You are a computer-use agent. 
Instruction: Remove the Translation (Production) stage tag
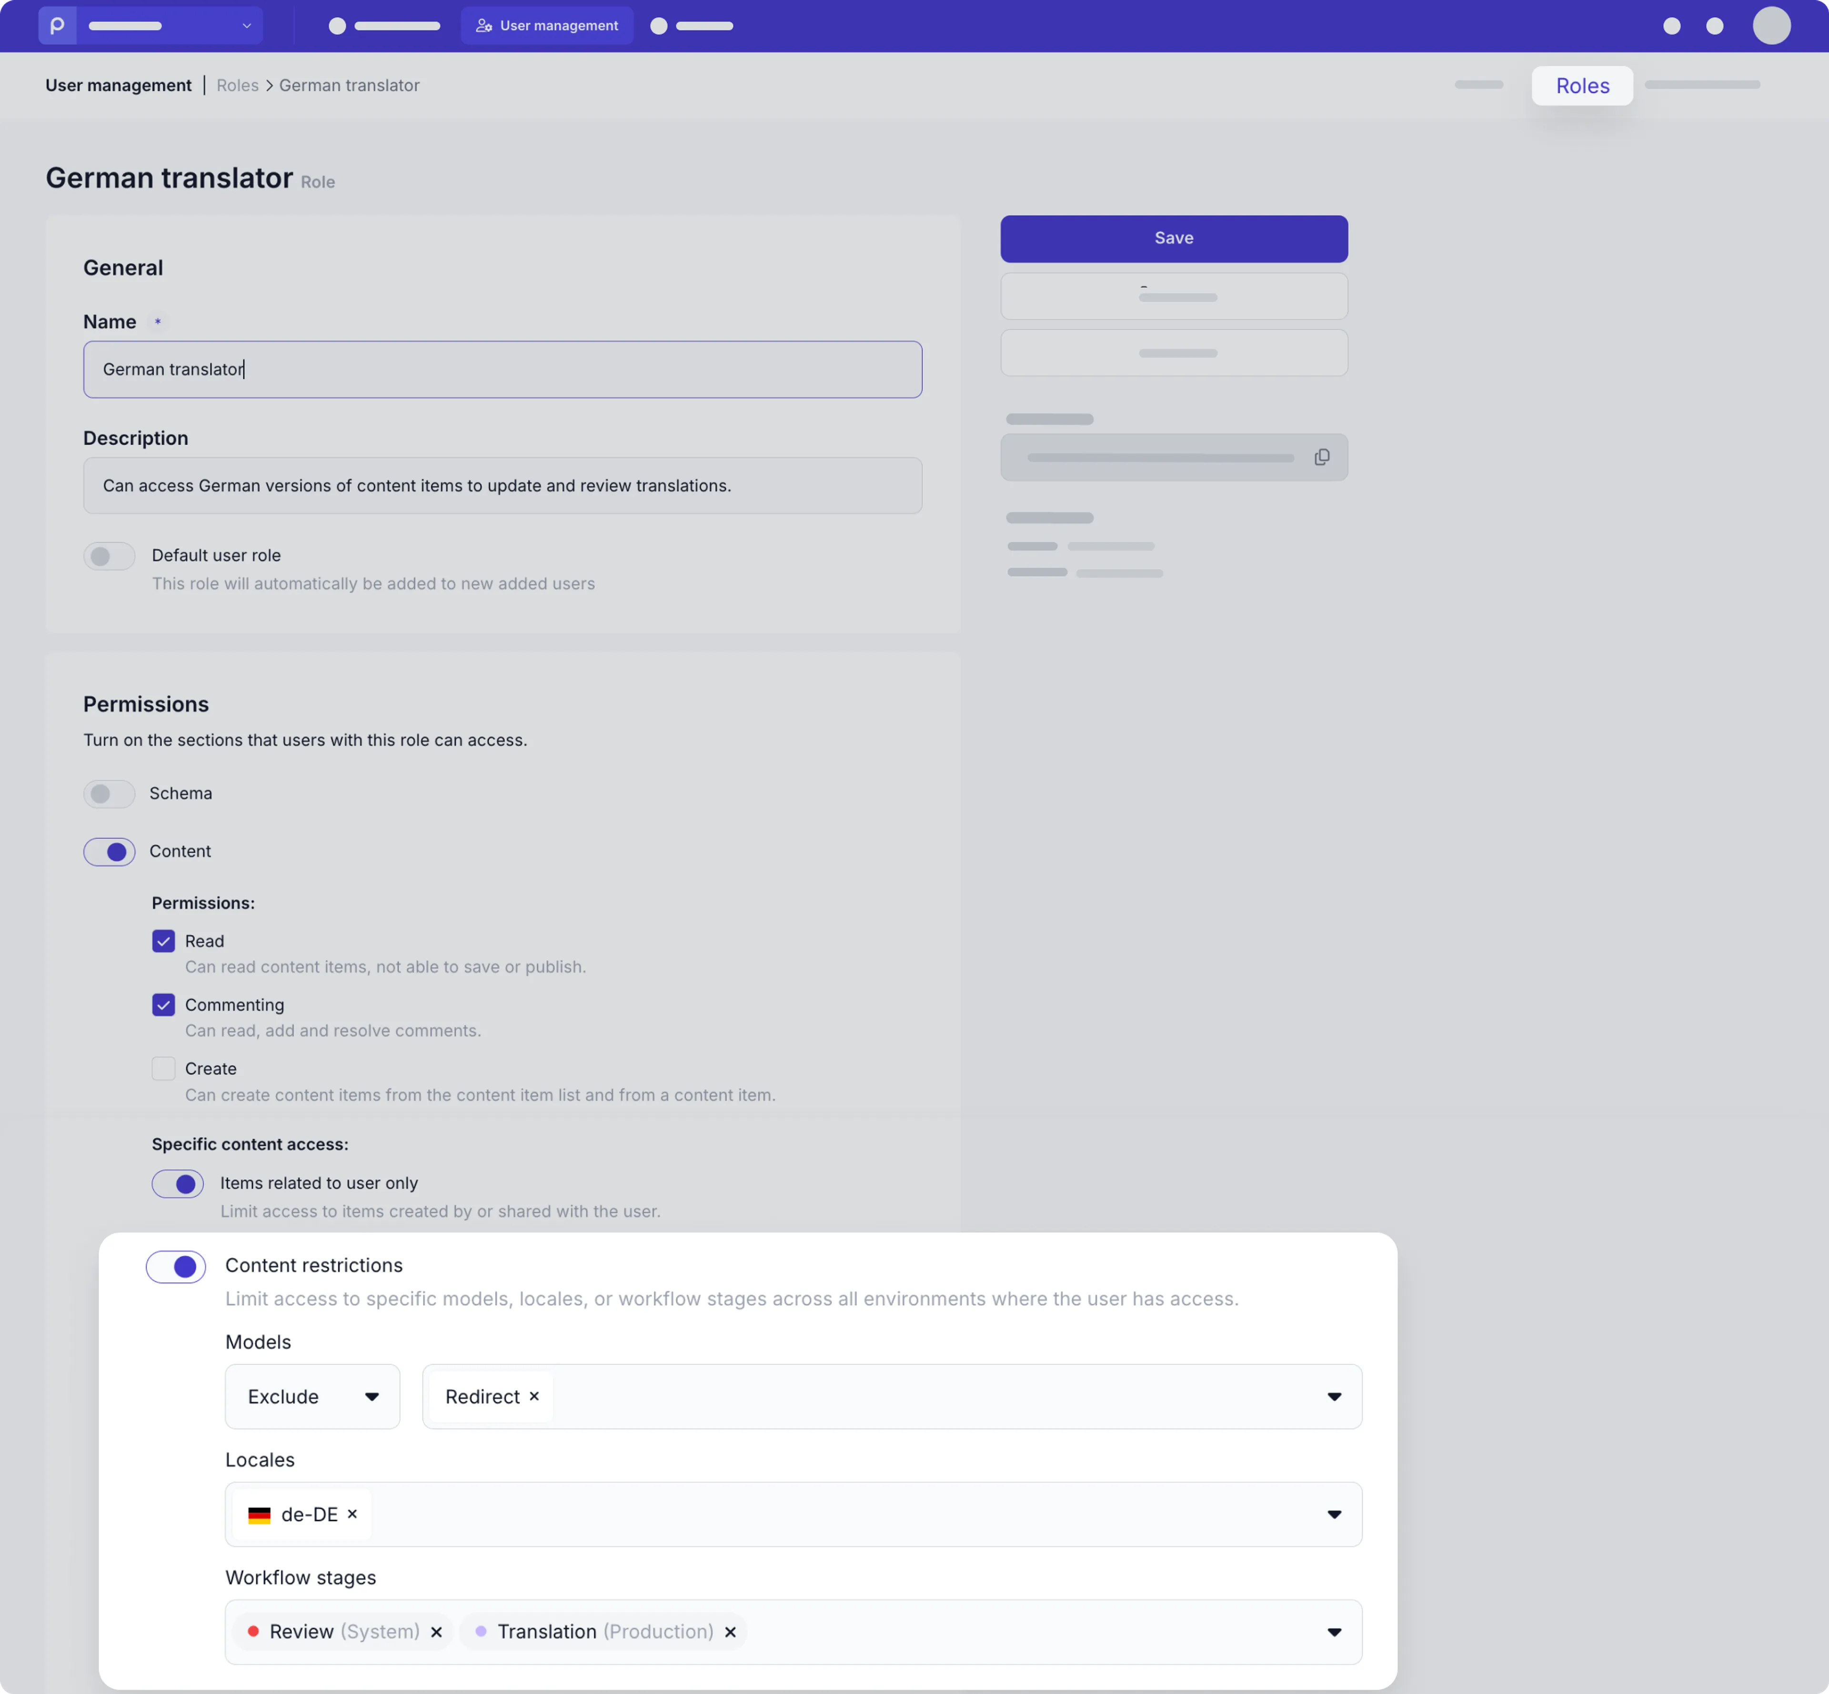click(730, 1633)
